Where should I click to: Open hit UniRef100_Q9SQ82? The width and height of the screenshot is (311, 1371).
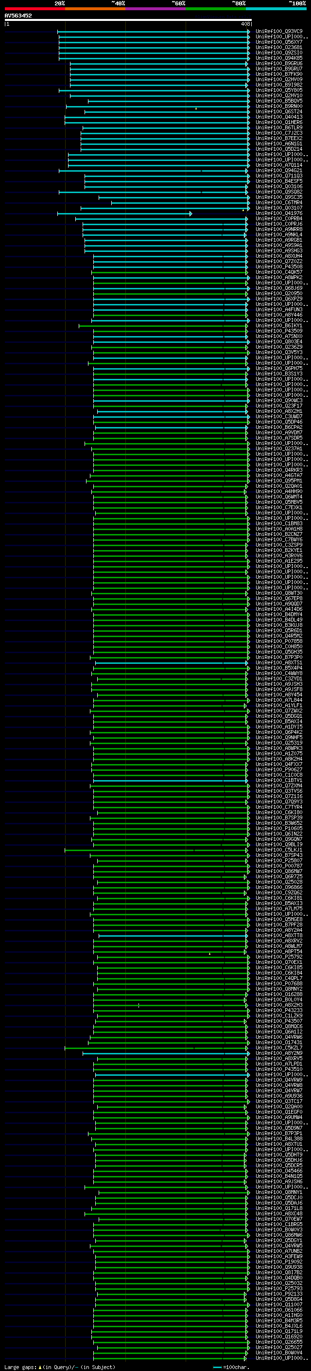[x=279, y=192]
